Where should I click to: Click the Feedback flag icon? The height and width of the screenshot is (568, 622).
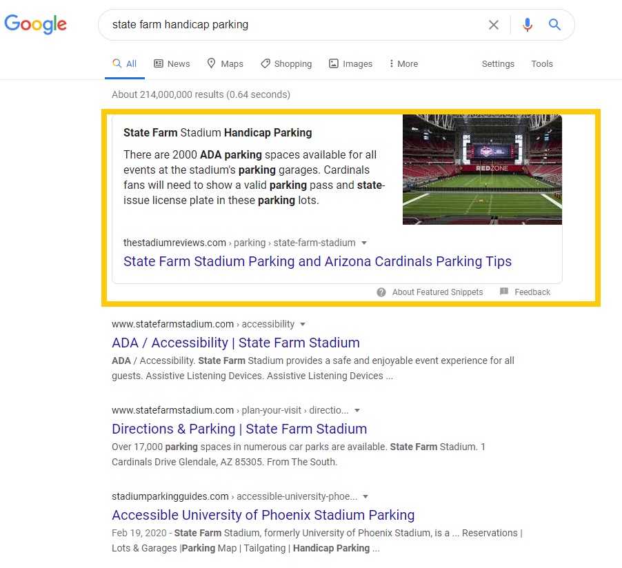(504, 292)
